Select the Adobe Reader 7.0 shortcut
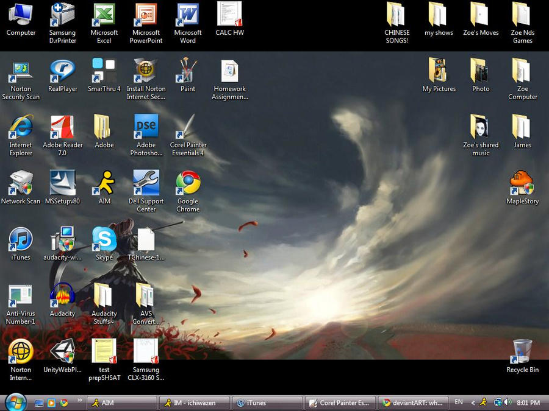 tap(62, 136)
